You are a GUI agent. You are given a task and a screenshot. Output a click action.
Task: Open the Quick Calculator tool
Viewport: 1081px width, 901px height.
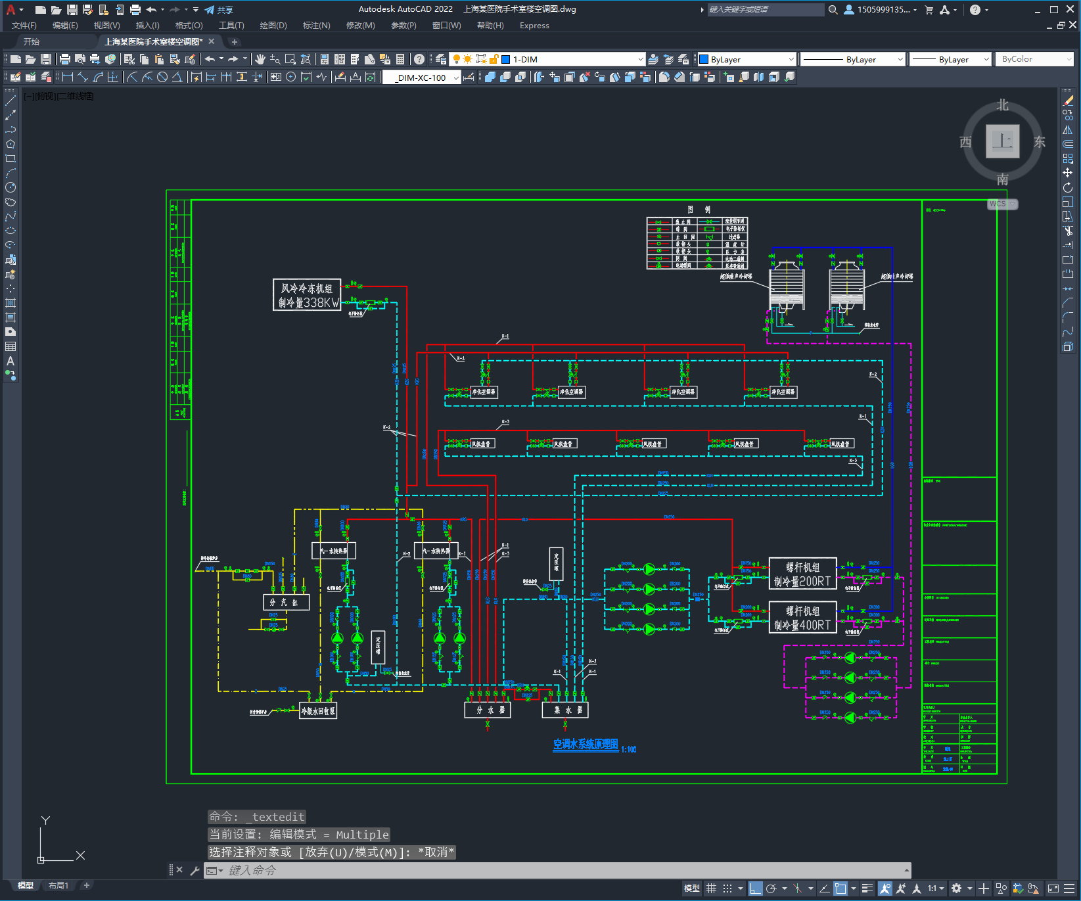pyautogui.click(x=400, y=59)
